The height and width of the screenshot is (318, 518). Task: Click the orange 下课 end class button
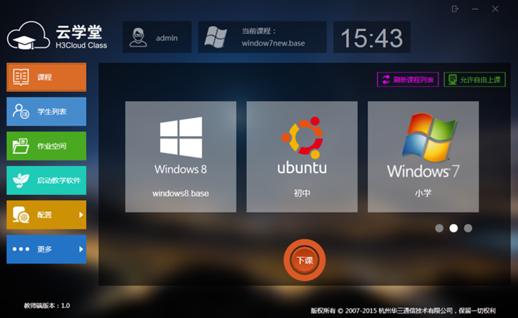click(x=304, y=260)
